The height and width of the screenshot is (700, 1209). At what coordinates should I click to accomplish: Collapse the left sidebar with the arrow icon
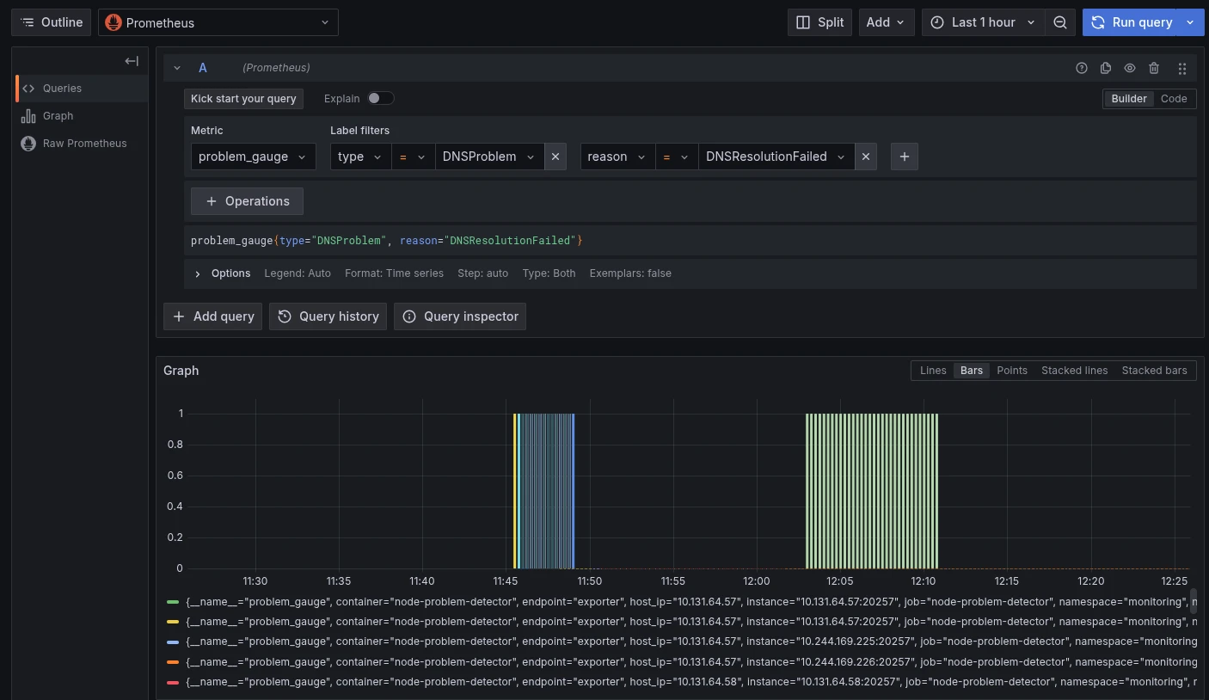tap(131, 61)
